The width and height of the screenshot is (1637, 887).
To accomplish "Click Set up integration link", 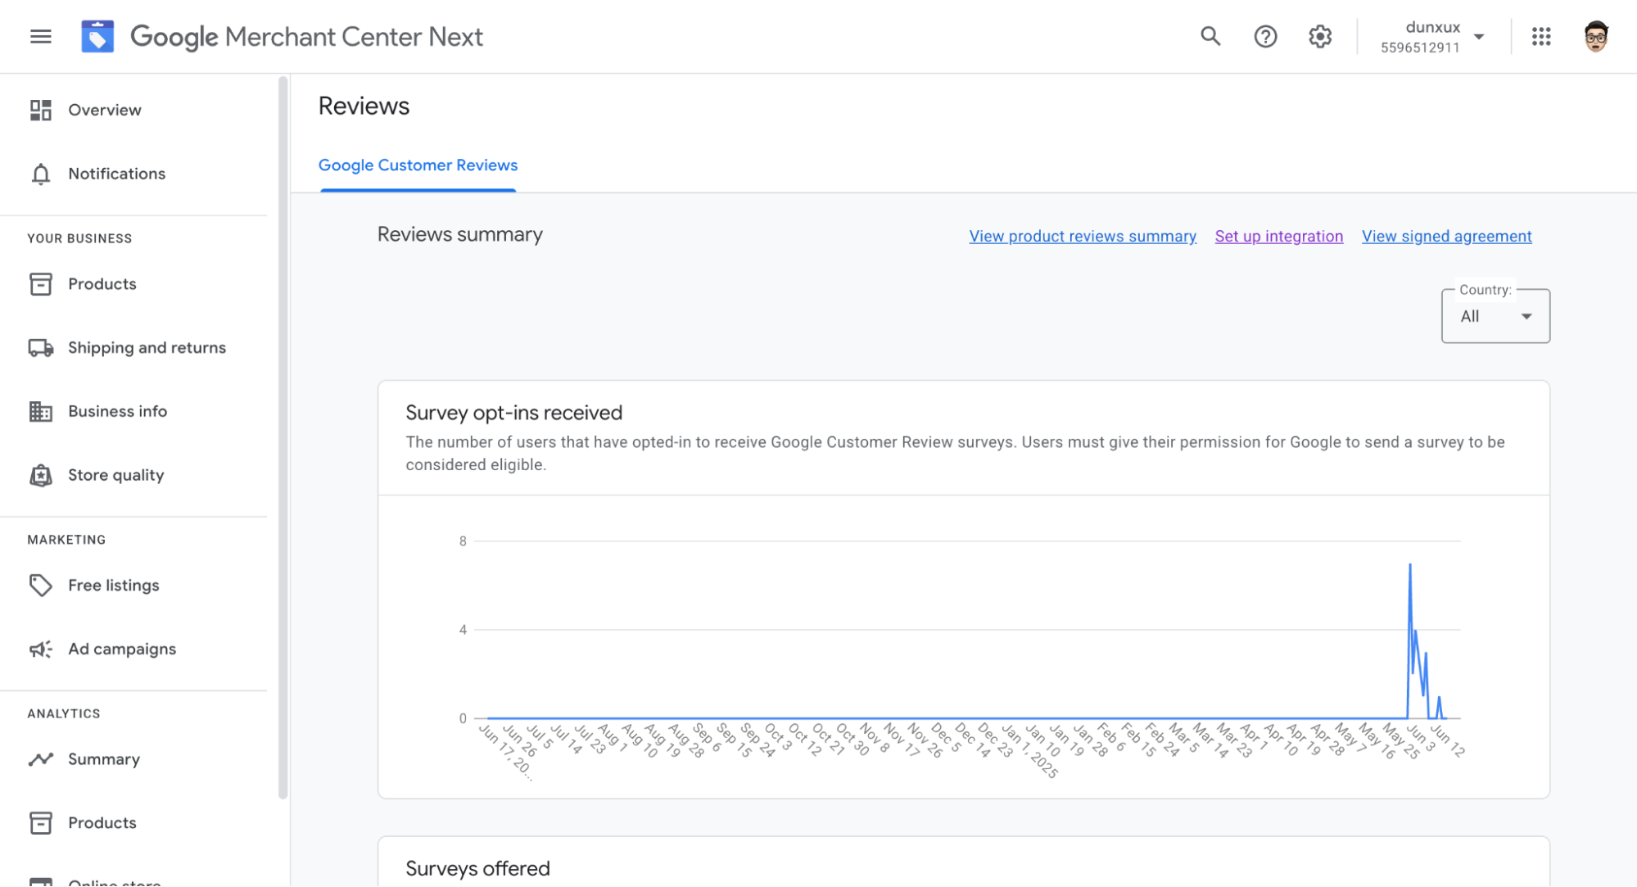I will [1278, 236].
